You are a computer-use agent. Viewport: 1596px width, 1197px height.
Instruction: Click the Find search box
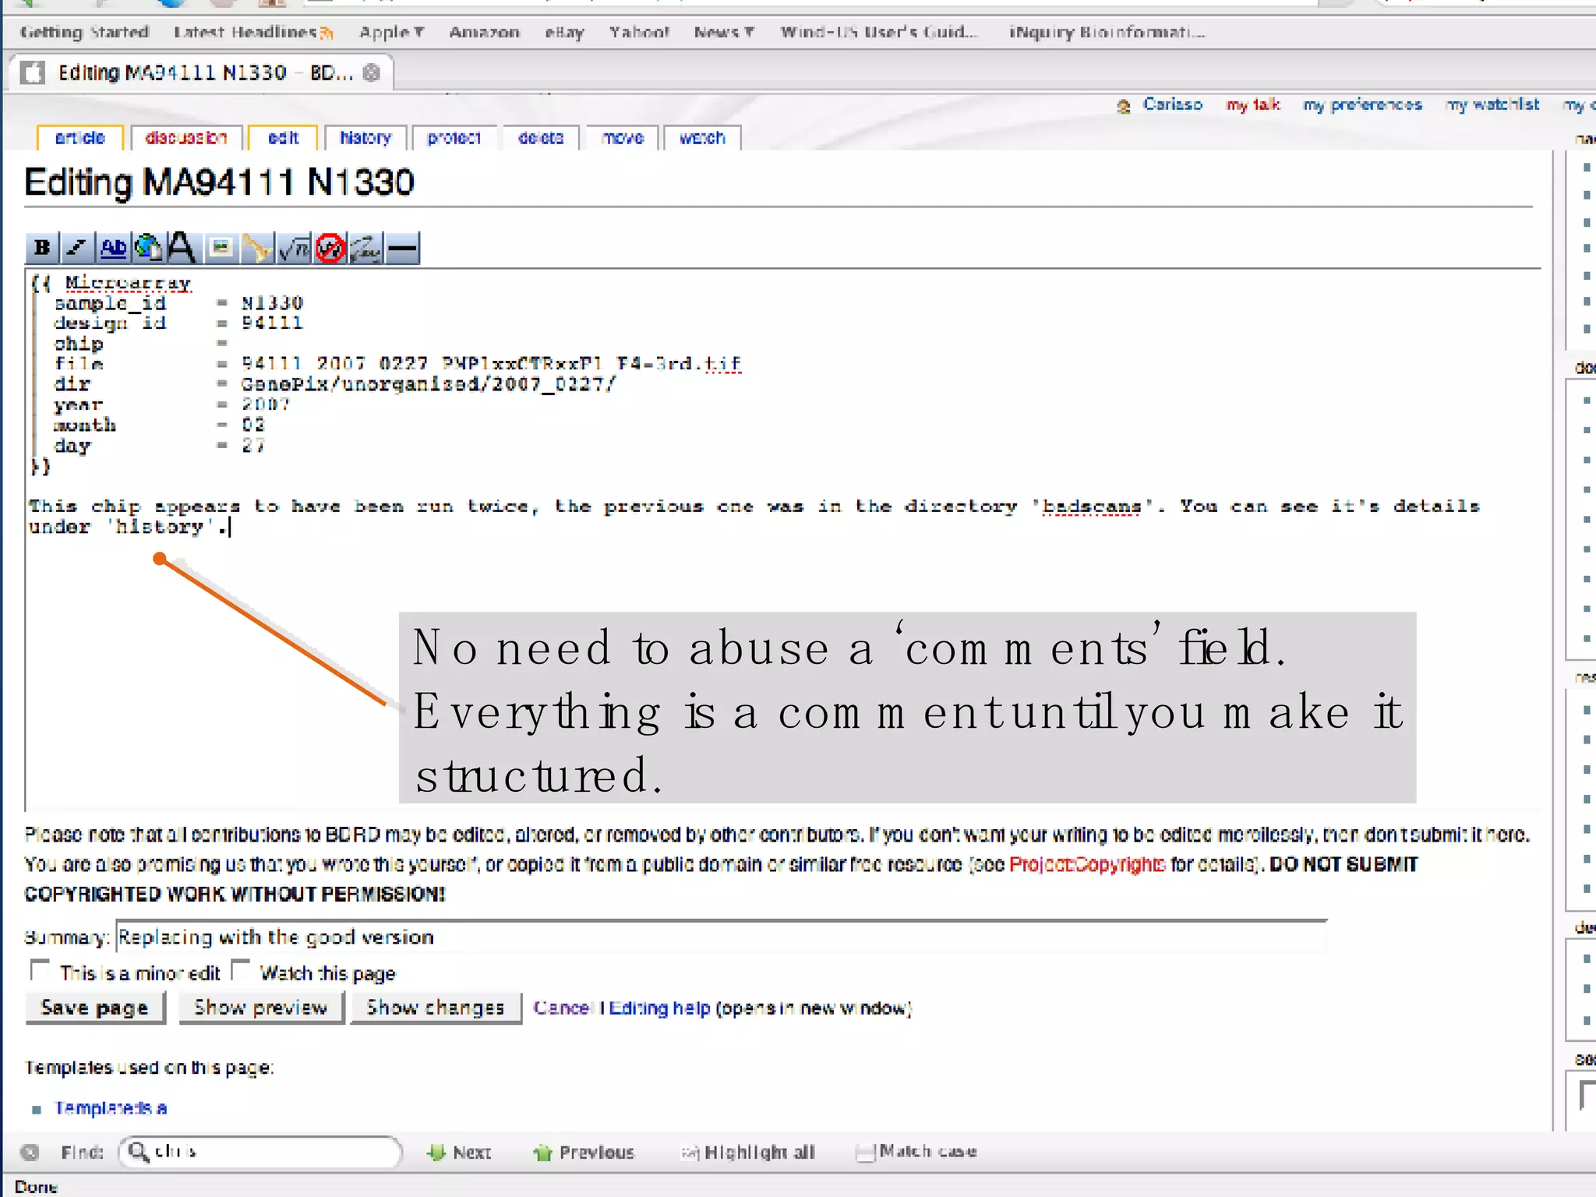[x=261, y=1152]
